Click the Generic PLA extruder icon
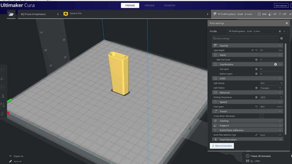The width and height of the screenshot is (292, 164). pyautogui.click(x=66, y=14)
